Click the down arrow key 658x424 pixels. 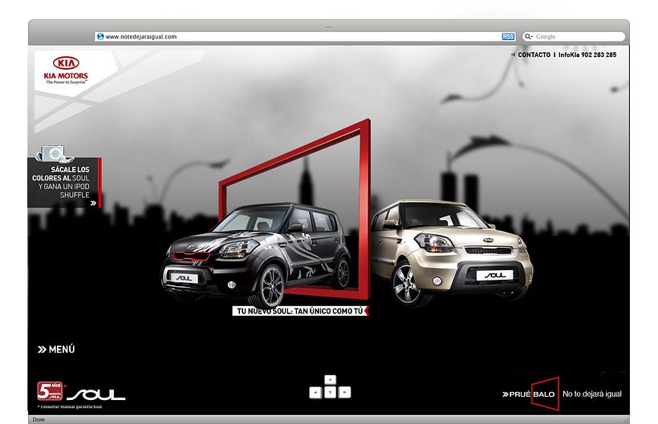pos(331,393)
